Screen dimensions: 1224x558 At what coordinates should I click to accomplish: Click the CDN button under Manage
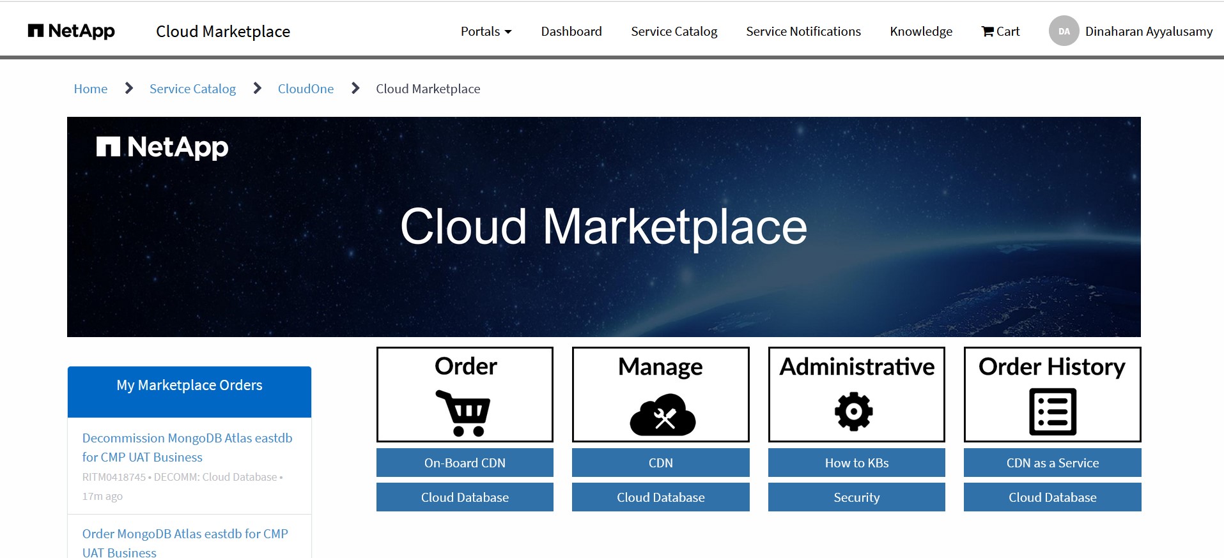click(660, 463)
